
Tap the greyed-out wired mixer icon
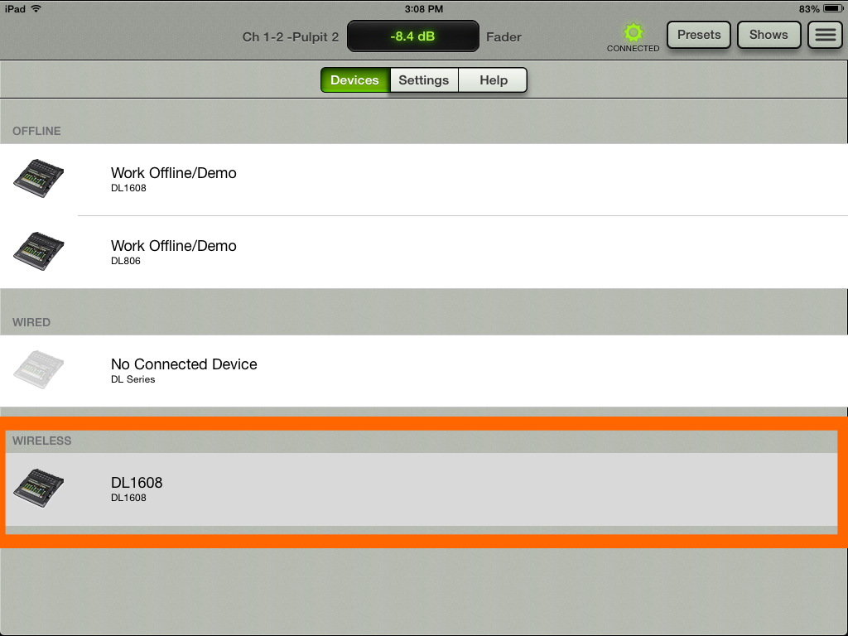pos(39,369)
